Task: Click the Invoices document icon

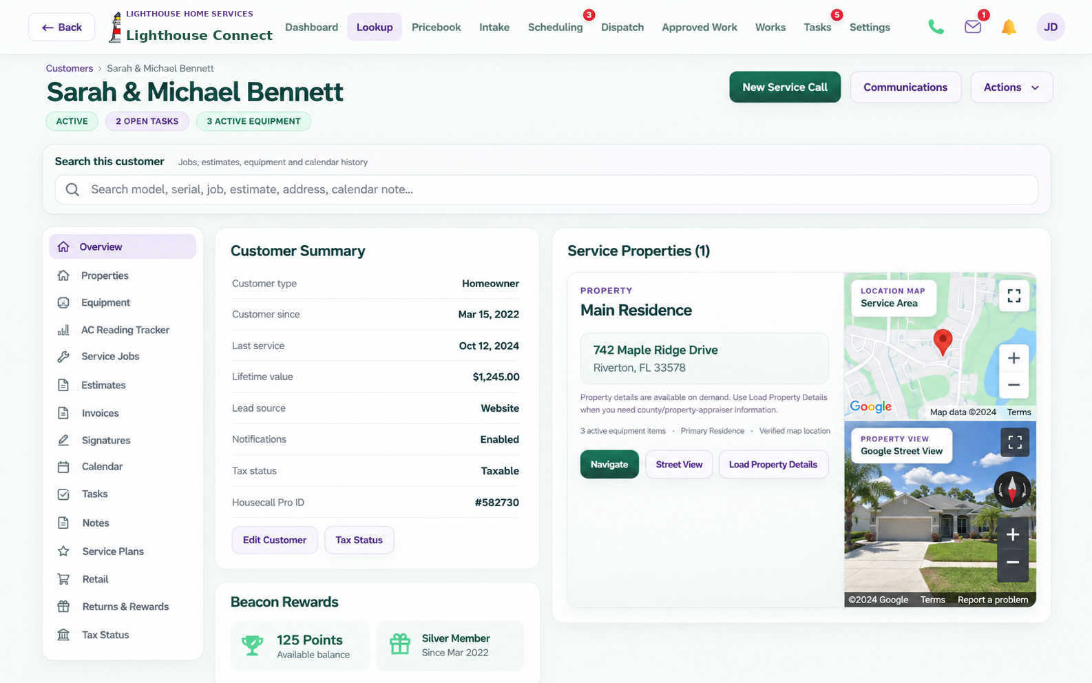Action: pos(63,413)
